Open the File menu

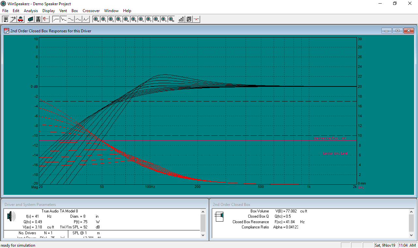(x=5, y=11)
